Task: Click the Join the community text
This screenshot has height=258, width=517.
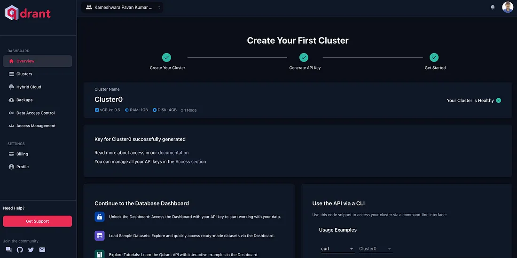Action: pos(21,241)
